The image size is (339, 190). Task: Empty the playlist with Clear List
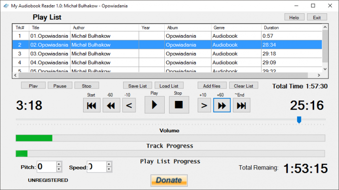(x=244, y=86)
